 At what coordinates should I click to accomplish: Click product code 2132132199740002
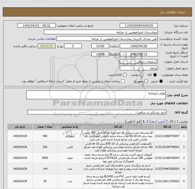coord(167,147)
